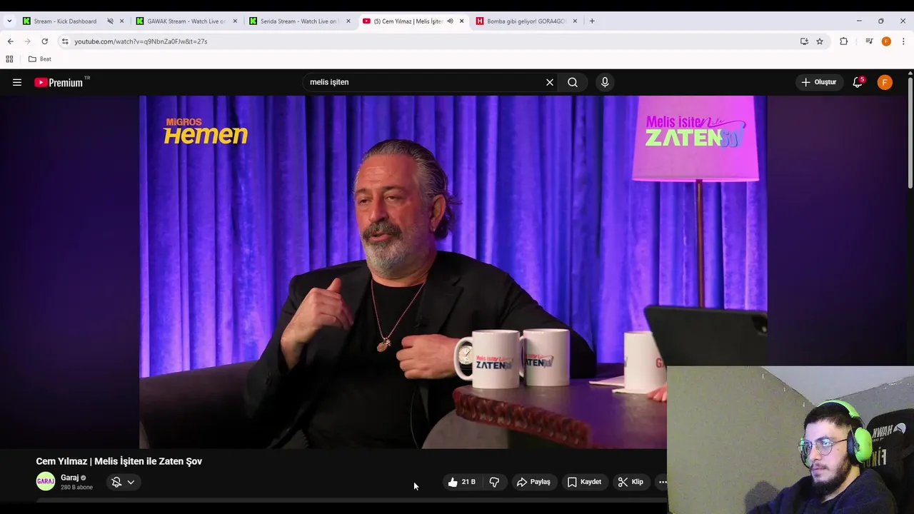Close the 'Serida Stream' tab
914x514 pixels.
coord(348,21)
